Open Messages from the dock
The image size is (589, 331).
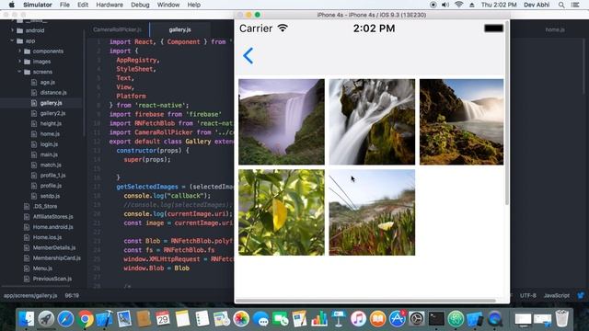260,319
